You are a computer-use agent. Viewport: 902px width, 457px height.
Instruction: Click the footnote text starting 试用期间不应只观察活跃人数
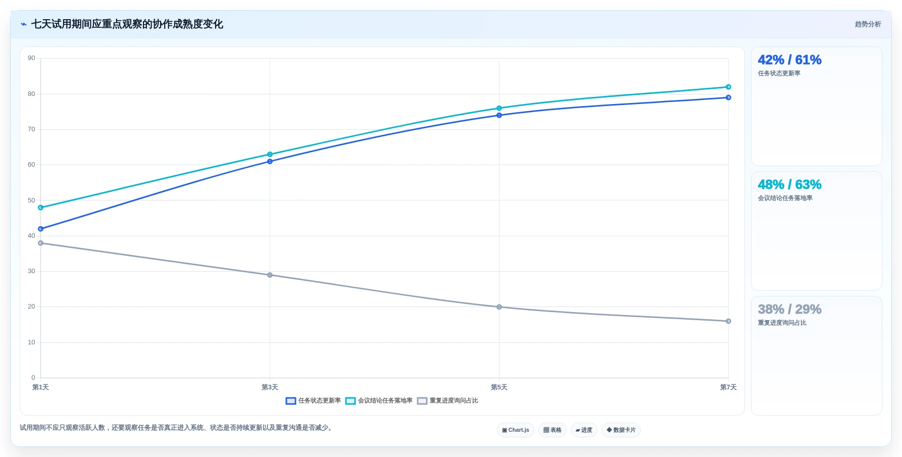tap(177, 428)
